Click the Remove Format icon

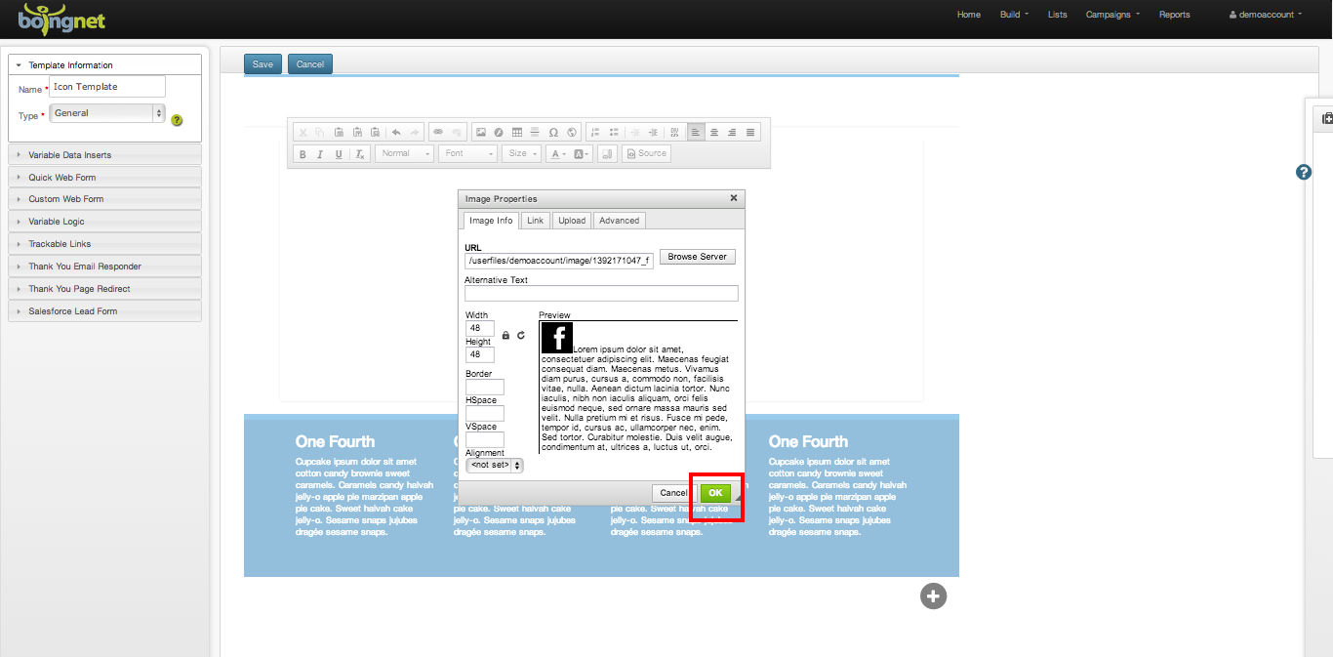click(360, 153)
